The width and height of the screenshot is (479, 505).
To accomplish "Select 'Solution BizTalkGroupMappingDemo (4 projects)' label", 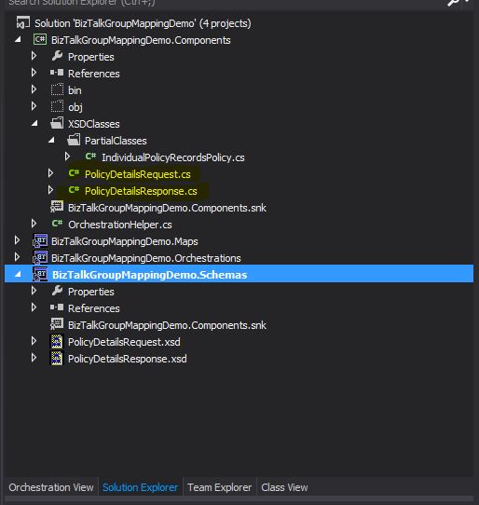I will click(143, 23).
